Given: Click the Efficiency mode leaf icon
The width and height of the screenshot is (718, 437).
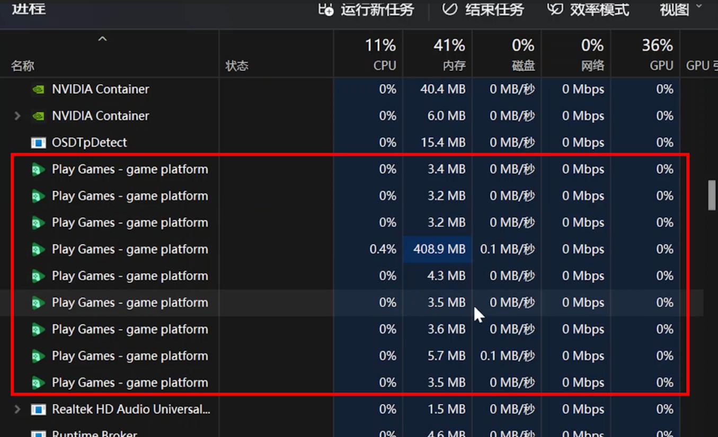Looking at the screenshot, I should (554, 10).
